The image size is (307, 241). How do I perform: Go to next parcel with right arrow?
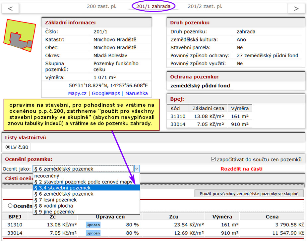click(296, 8)
